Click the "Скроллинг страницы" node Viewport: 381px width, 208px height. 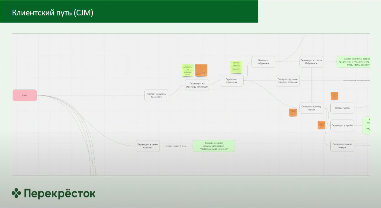click(x=231, y=80)
